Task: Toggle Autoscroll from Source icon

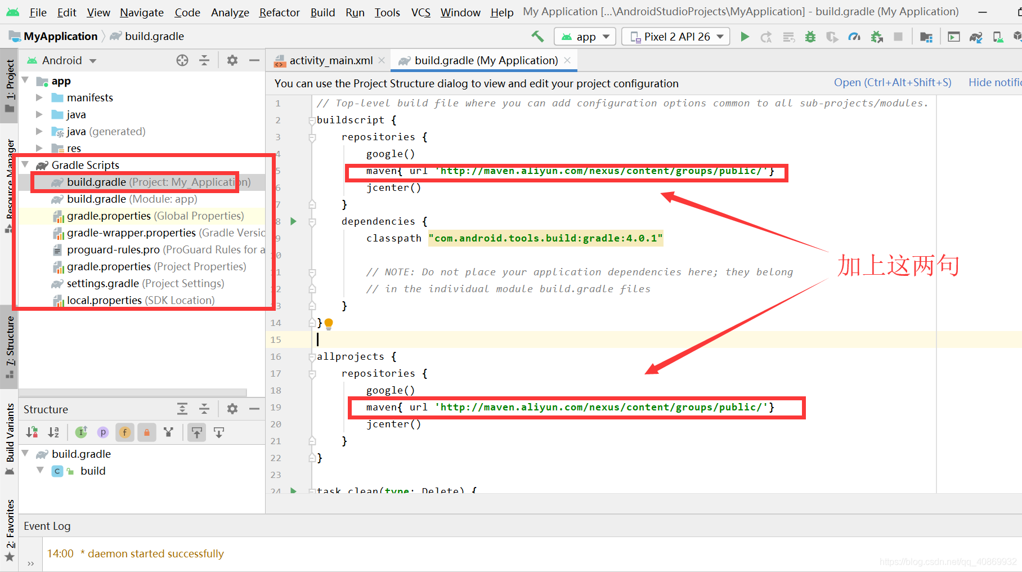Action: point(219,432)
